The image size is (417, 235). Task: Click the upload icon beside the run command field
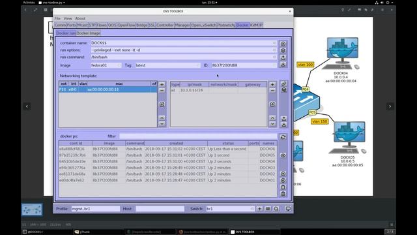tap(283, 57)
